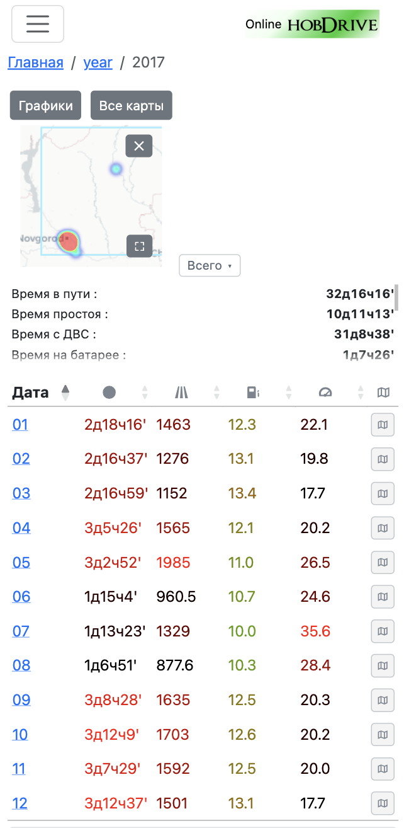The image size is (404, 828).
Task: Click the map column header icon
Action: point(383,393)
